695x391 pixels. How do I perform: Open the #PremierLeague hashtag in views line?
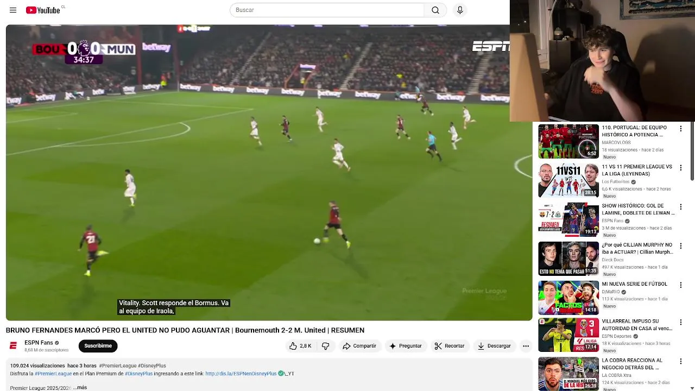[x=118, y=366]
